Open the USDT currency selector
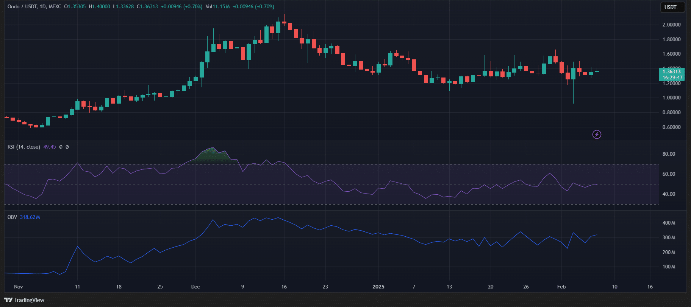 [x=673, y=7]
